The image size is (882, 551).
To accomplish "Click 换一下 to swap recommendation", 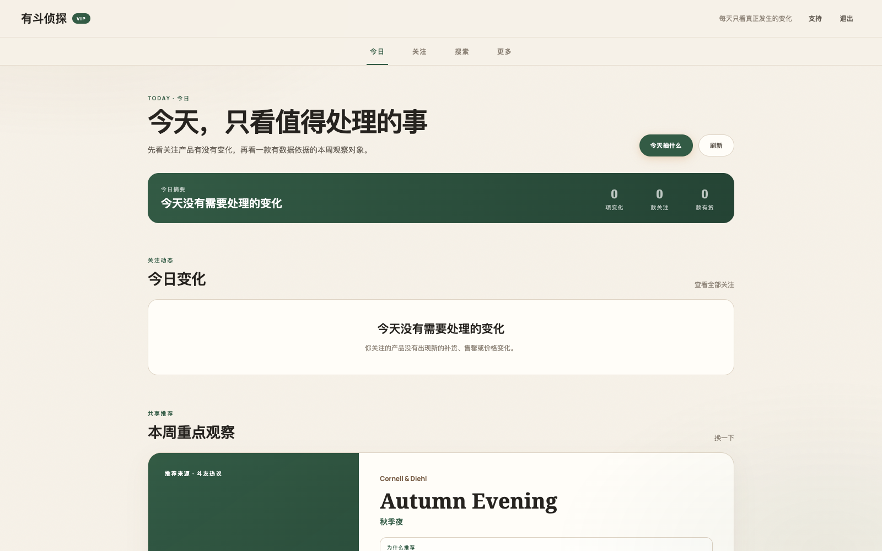I will pyautogui.click(x=724, y=438).
